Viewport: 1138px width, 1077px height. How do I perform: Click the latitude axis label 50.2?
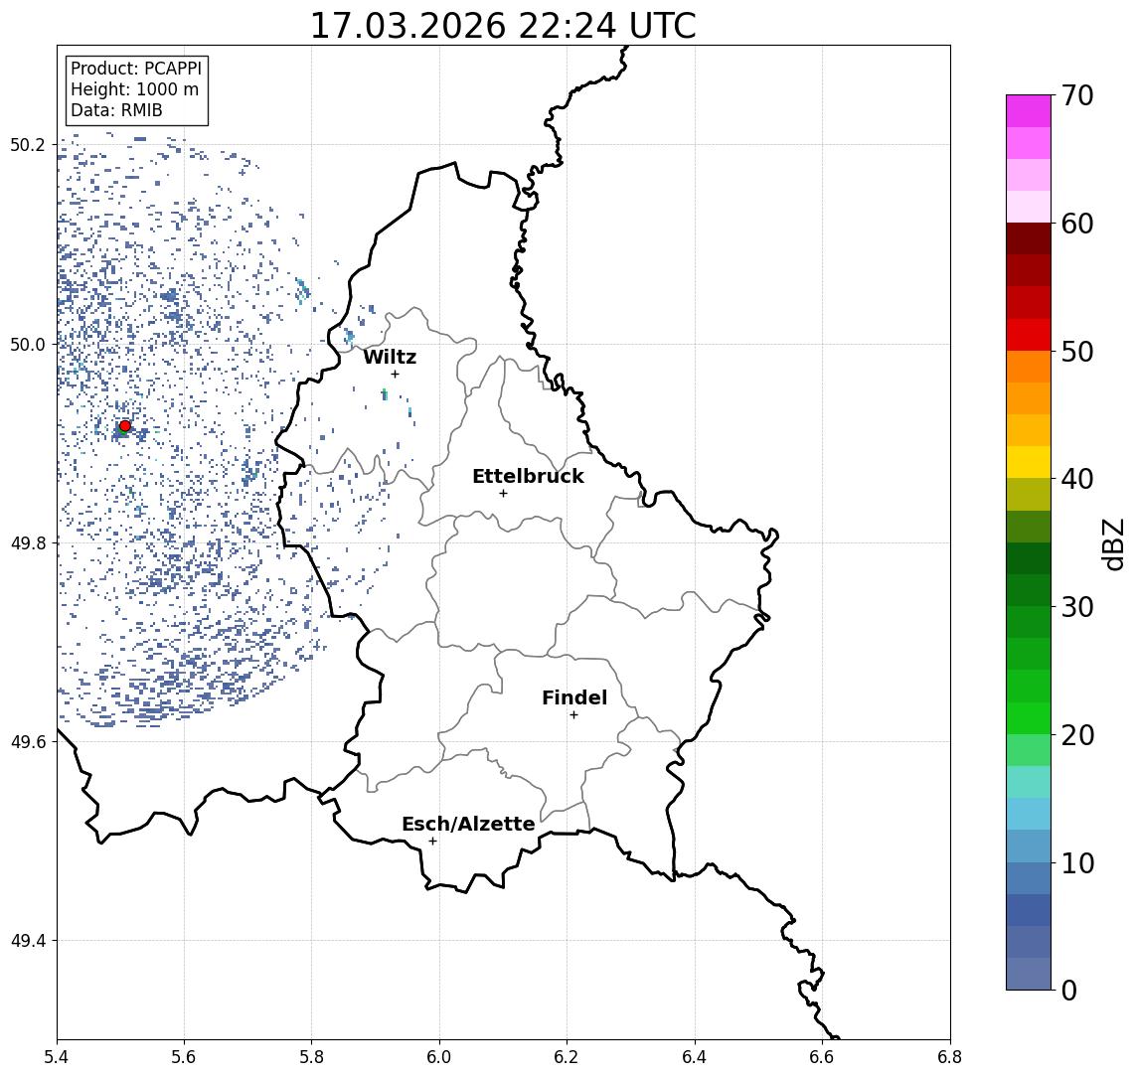(27, 144)
